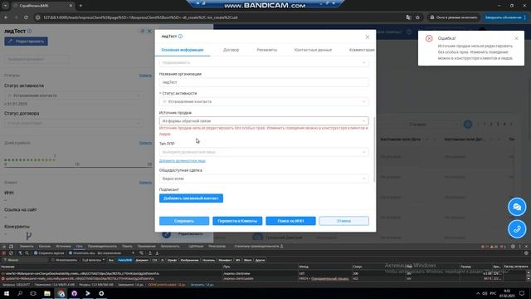Viewport: 531px width, 299px height.
Task: Click the info icon beside modal title лидТест
Action: pos(180,37)
